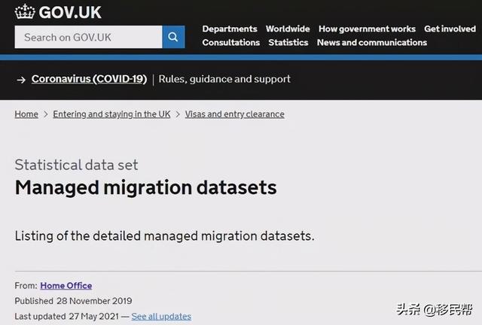482x325 pixels.
Task: Go to the Worldwide section
Action: tap(288, 29)
